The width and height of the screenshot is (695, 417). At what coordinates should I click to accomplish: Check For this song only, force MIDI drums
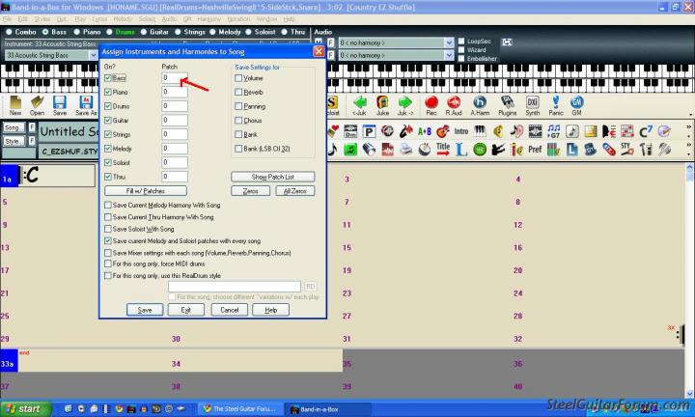coord(108,264)
